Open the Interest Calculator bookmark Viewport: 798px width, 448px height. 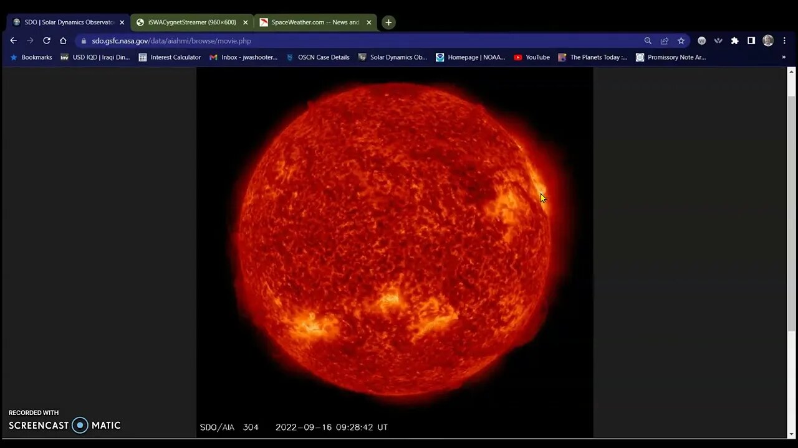[170, 57]
